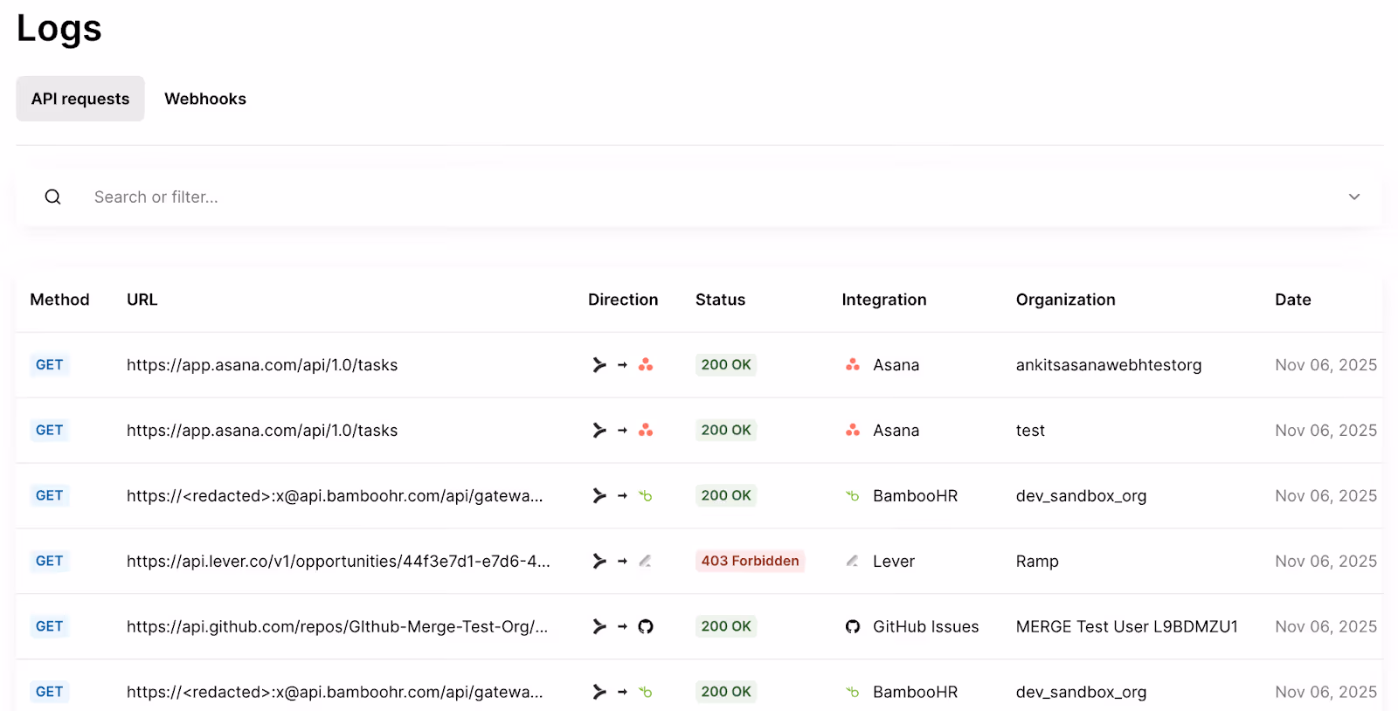
Task: Select the Ramp organization cell
Action: pyautogui.click(x=1037, y=562)
